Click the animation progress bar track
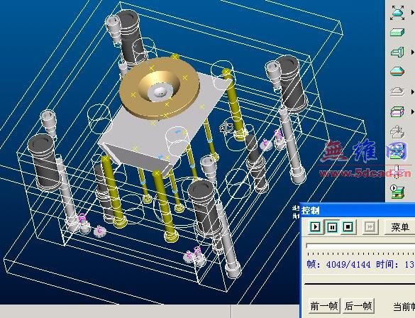The image size is (415, 318). (x=360, y=246)
